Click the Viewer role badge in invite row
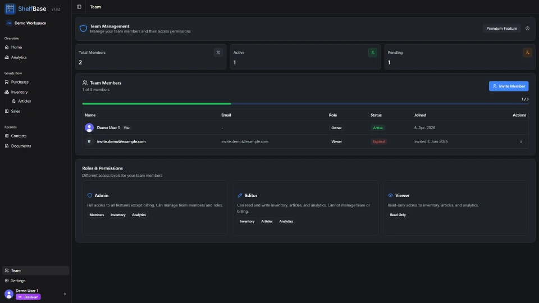 point(336,141)
